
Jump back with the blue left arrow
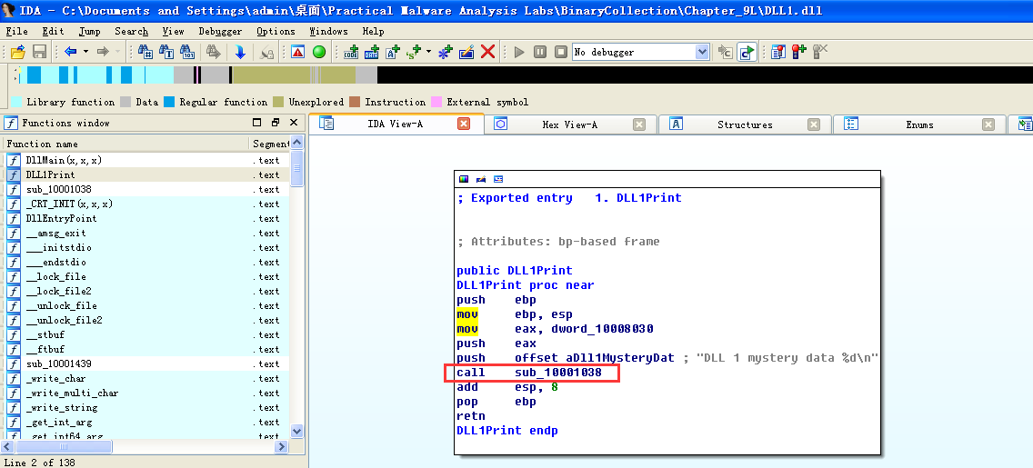coord(71,51)
